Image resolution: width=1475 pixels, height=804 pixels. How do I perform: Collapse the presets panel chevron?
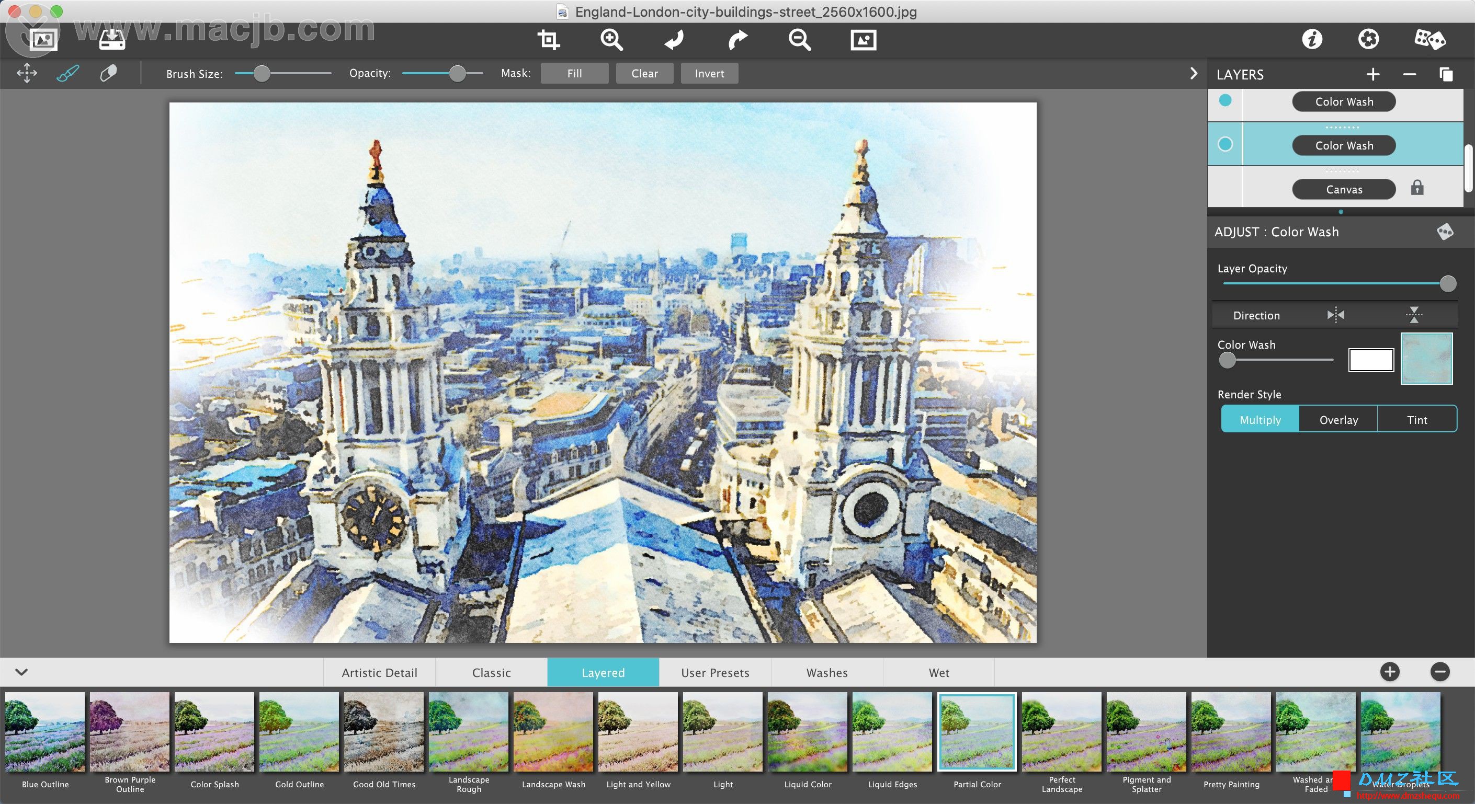pos(21,672)
